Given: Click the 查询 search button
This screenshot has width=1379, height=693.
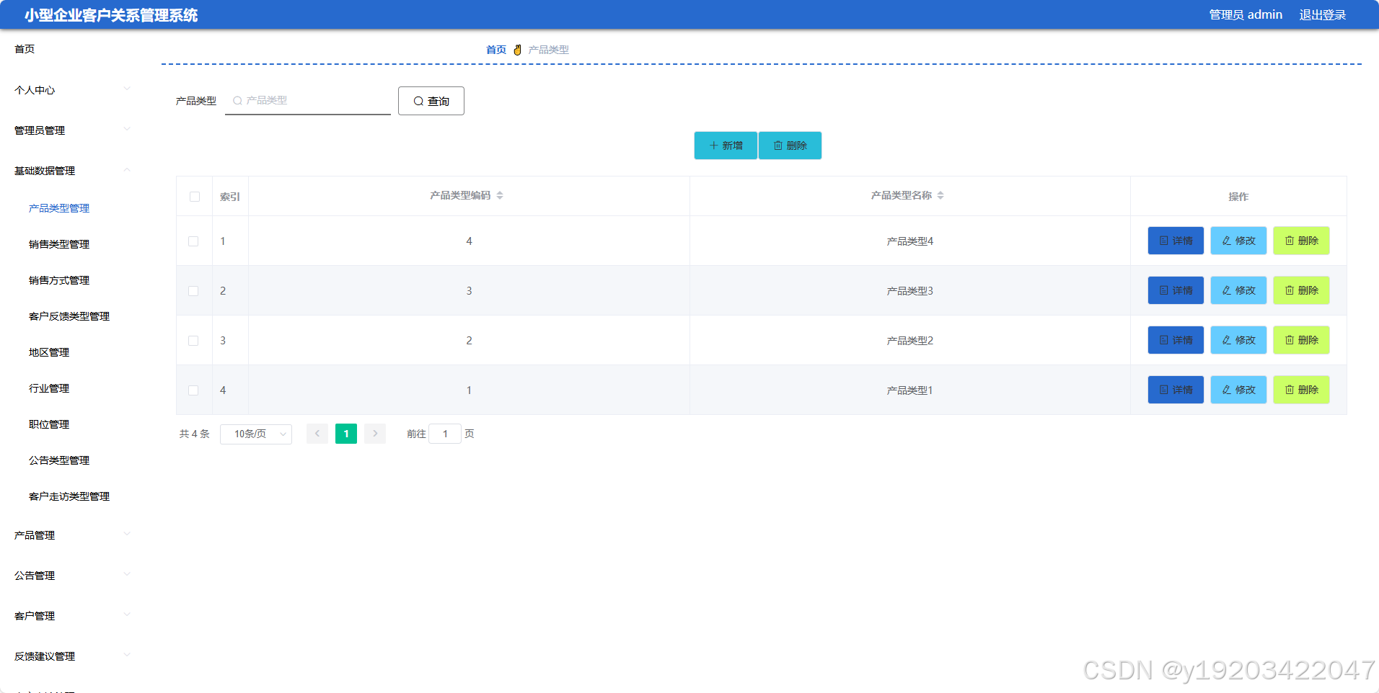Looking at the screenshot, I should pos(431,101).
